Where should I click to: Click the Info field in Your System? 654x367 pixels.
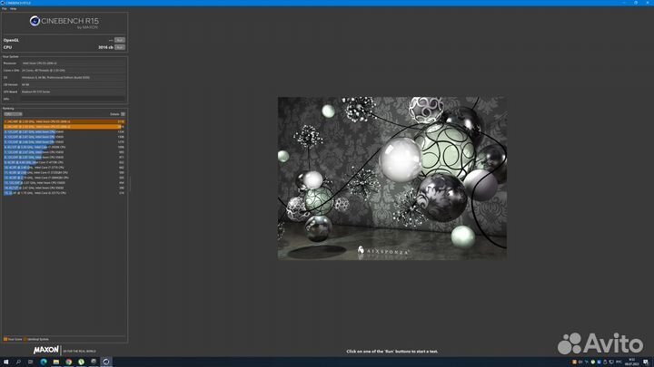coord(73,99)
